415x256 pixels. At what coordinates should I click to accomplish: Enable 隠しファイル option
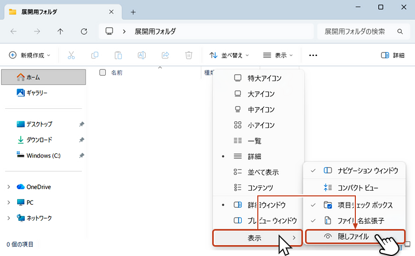[355, 236]
